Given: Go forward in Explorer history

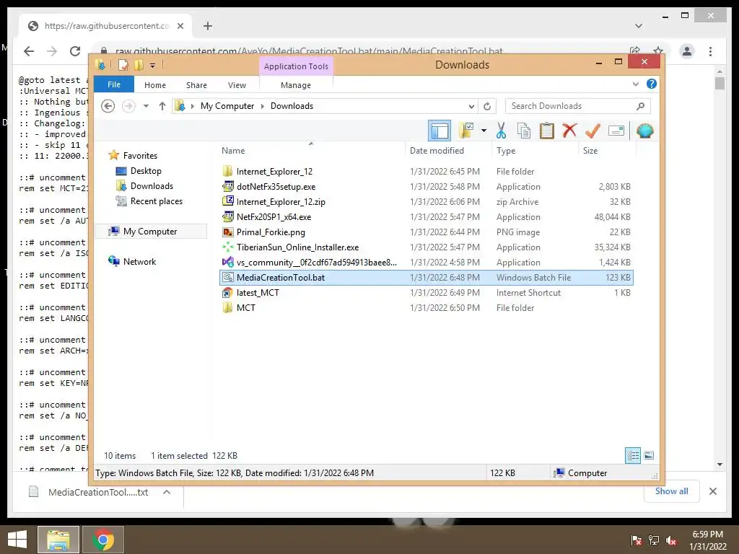Looking at the screenshot, I should pyautogui.click(x=128, y=106).
